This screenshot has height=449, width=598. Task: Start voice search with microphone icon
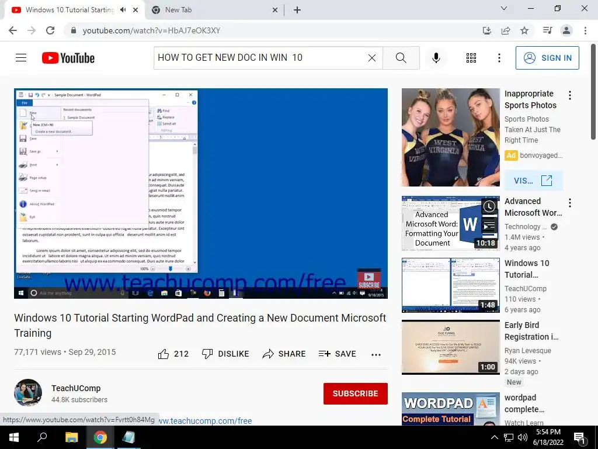[436, 58]
